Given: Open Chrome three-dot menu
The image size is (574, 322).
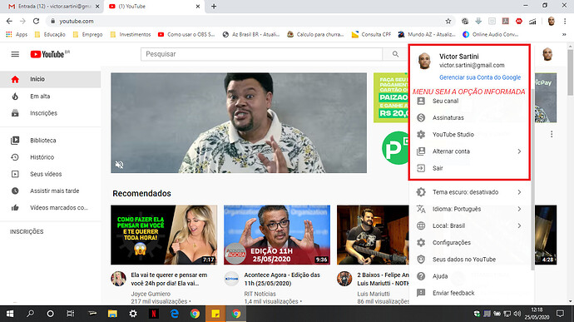Looking at the screenshot, I should tap(565, 22).
